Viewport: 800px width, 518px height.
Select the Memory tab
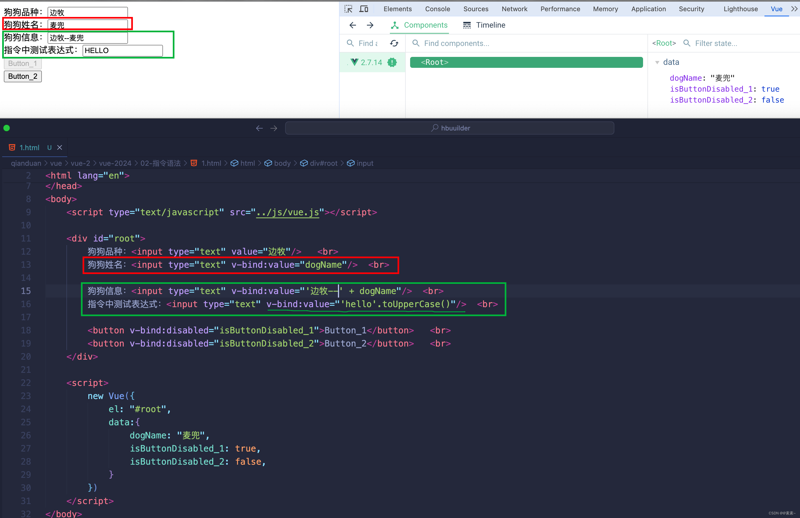[x=605, y=9]
